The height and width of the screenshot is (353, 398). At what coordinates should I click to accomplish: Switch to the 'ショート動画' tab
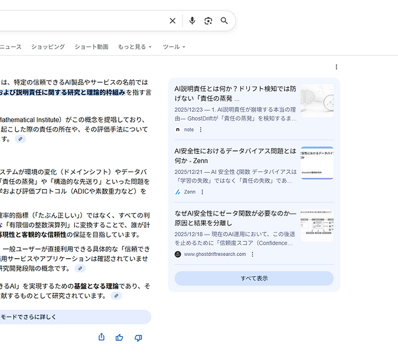pos(91,47)
